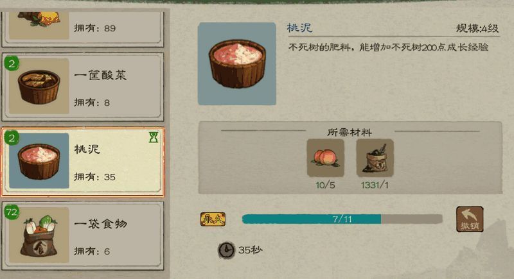Click the green 72 badge on 一袋食物
514x279 pixels.
pyautogui.click(x=12, y=212)
